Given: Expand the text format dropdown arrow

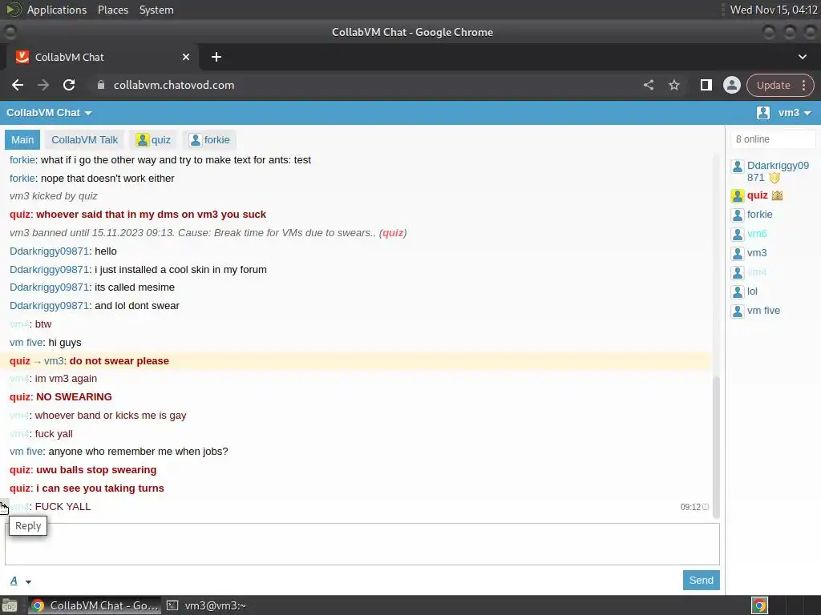Looking at the screenshot, I should coord(28,581).
